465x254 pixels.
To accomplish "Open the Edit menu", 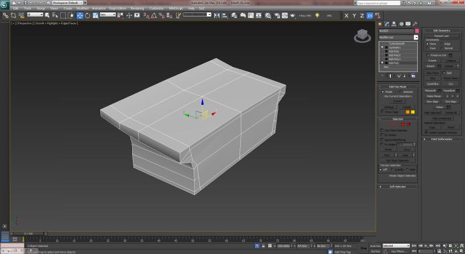I will [15, 8].
